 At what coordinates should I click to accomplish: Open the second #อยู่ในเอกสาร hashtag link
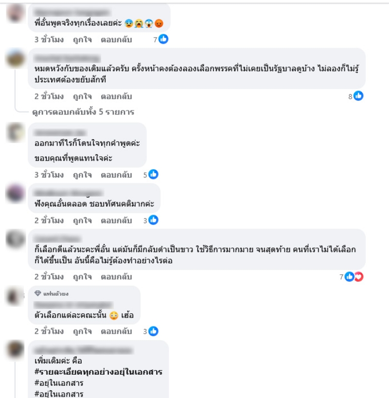(x=59, y=394)
